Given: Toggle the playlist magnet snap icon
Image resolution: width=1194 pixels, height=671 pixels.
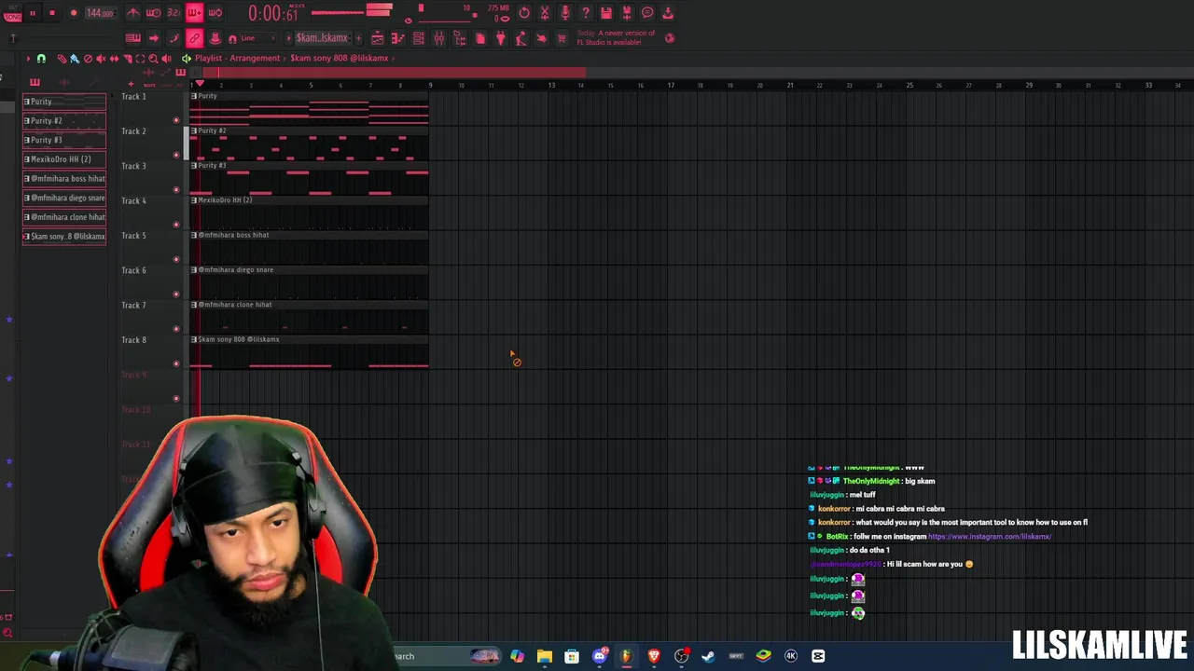Looking at the screenshot, I should coord(41,59).
